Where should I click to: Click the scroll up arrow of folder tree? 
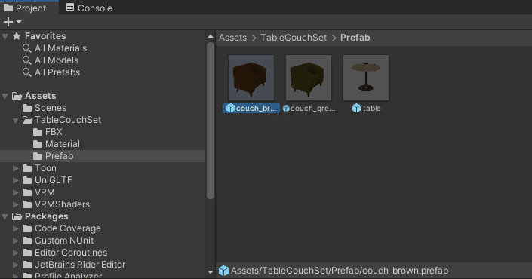(x=211, y=36)
